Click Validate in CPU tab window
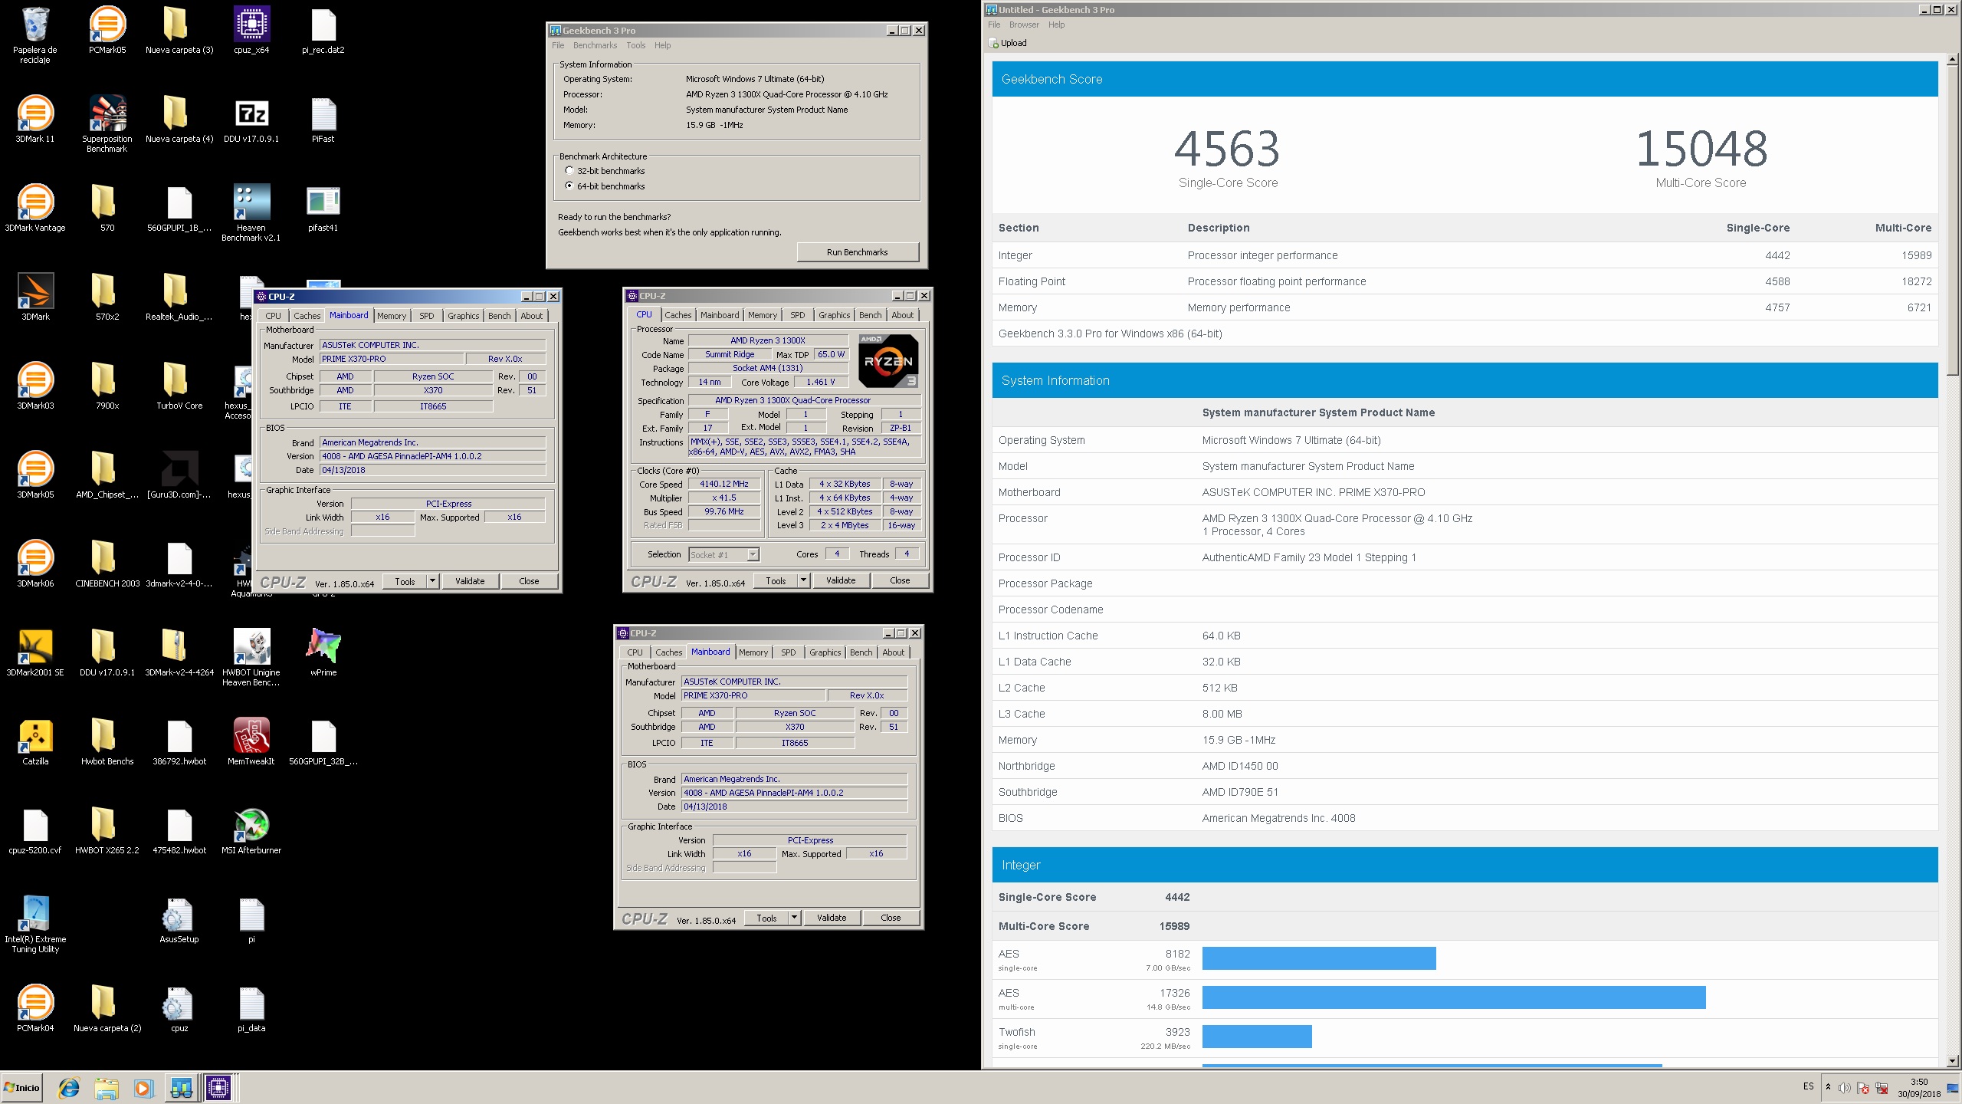The height and width of the screenshot is (1104, 1962). pos(841,580)
